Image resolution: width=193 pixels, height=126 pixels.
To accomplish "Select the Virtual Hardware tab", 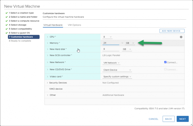I will click(53, 25).
